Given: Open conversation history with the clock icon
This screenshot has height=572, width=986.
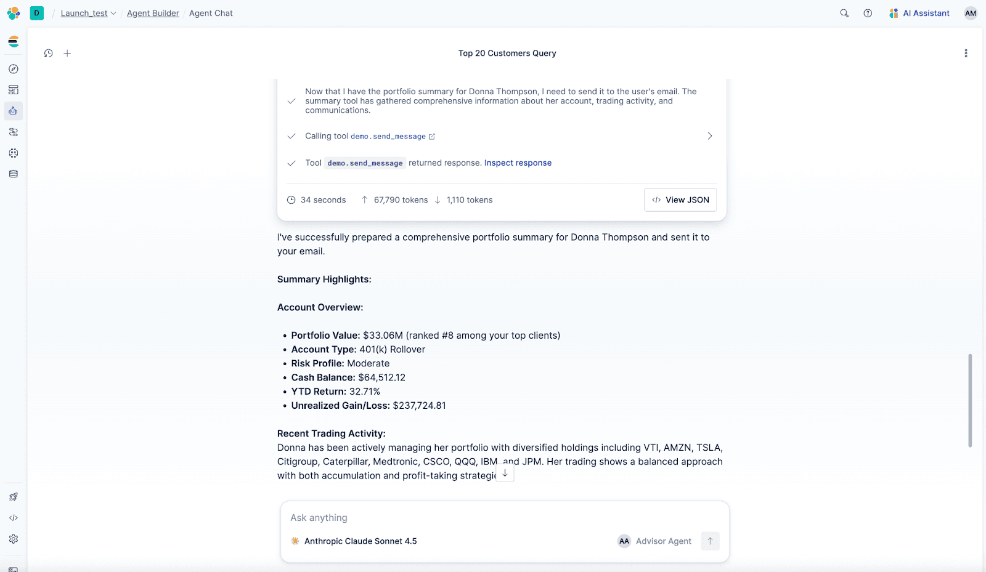Looking at the screenshot, I should [x=48, y=53].
